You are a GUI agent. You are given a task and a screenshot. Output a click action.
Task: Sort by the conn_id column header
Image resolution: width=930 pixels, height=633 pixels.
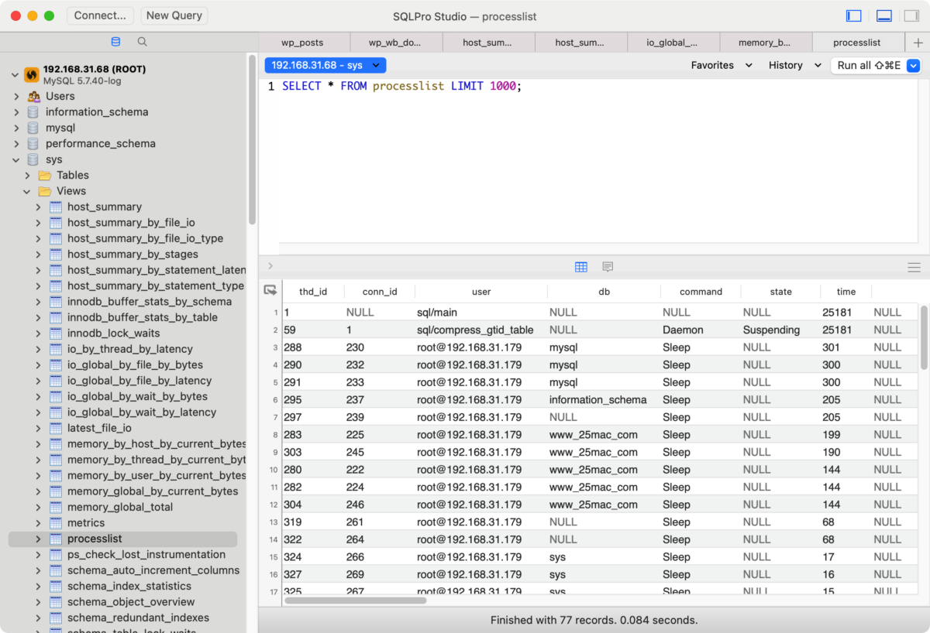(380, 292)
